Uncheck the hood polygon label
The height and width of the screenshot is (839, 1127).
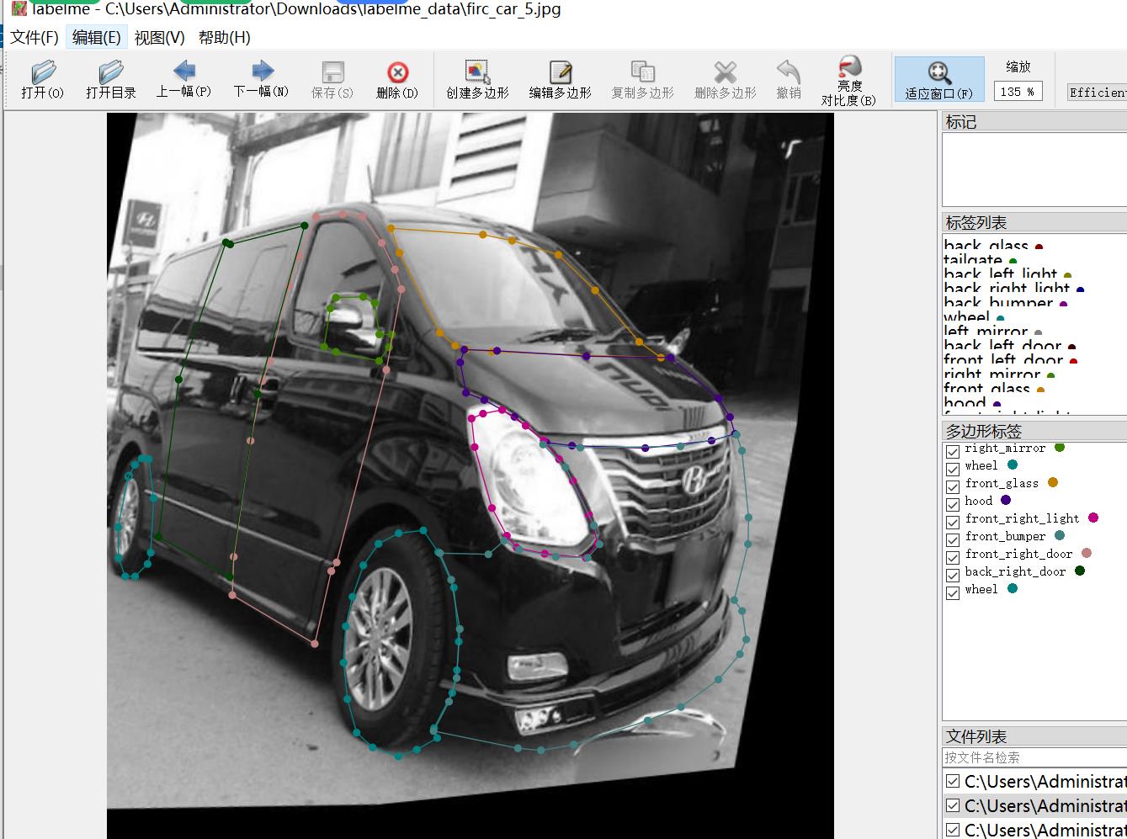click(953, 505)
